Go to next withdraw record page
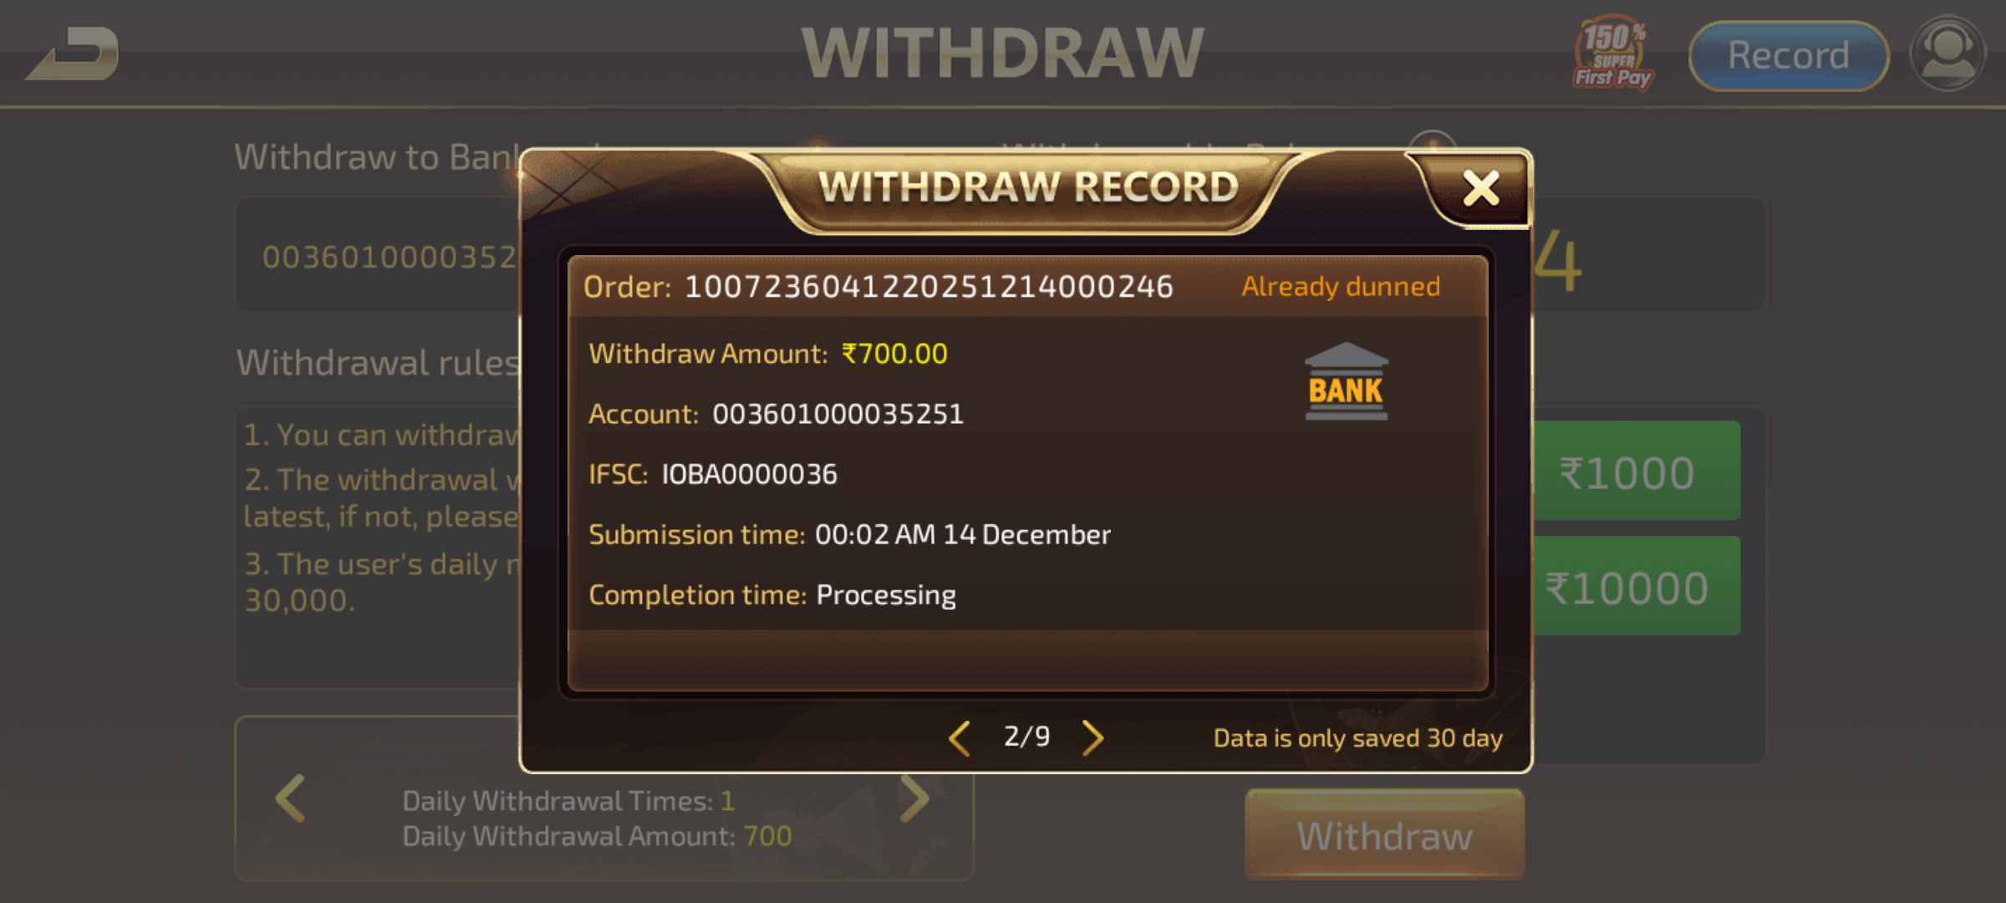The height and width of the screenshot is (903, 2006). pyautogui.click(x=1092, y=738)
